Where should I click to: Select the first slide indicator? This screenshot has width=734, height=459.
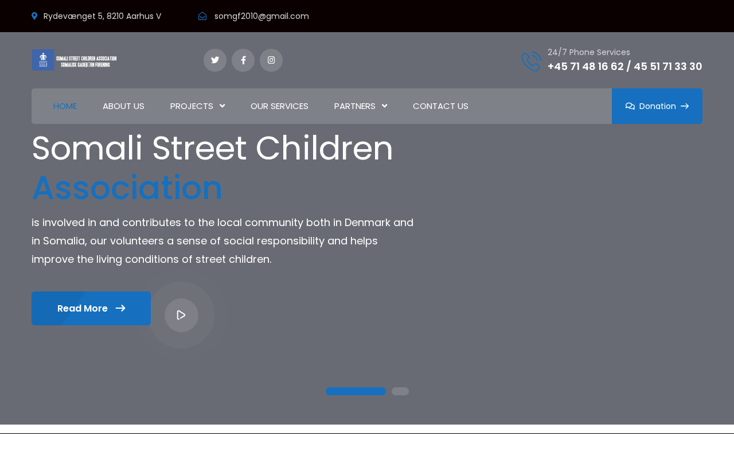pyautogui.click(x=356, y=391)
